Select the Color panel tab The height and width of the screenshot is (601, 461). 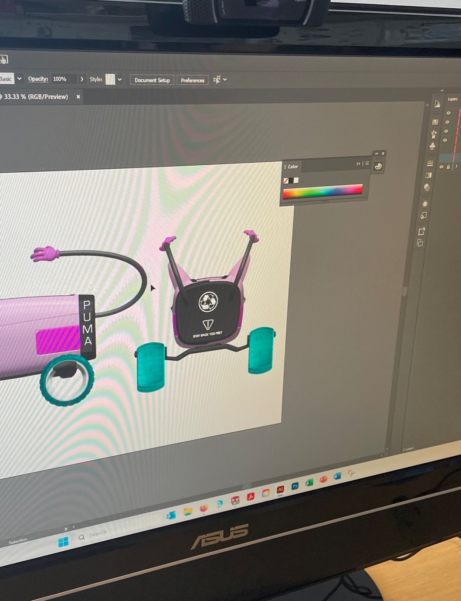pos(293,167)
